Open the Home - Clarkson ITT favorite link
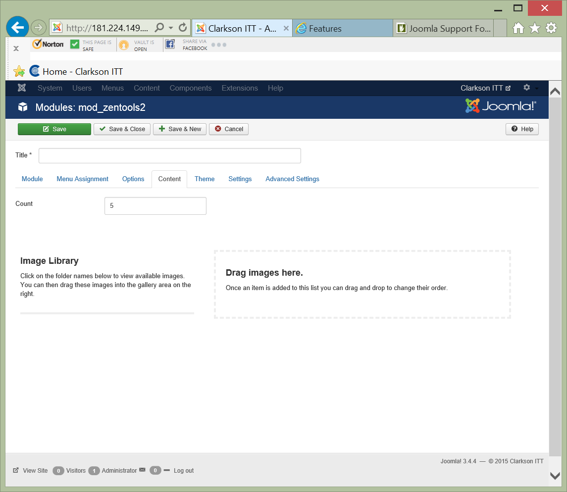The width and height of the screenshot is (567, 492). tap(76, 72)
